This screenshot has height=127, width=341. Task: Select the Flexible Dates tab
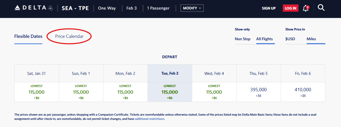28,37
